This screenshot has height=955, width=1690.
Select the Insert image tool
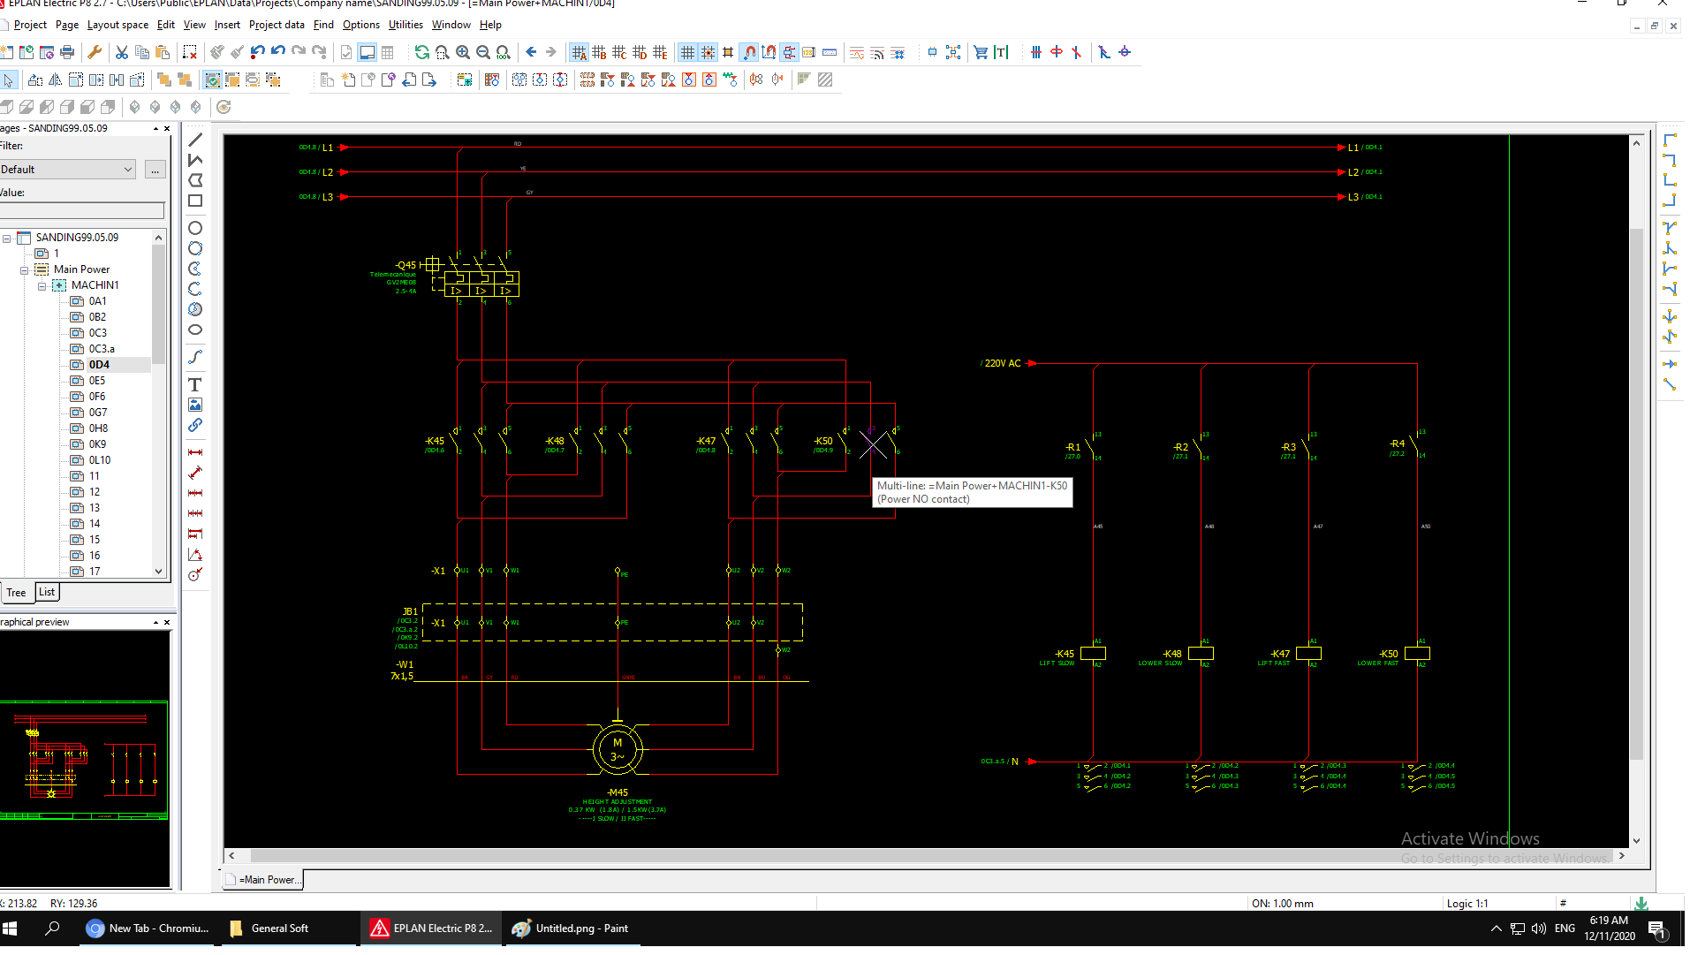(x=195, y=405)
